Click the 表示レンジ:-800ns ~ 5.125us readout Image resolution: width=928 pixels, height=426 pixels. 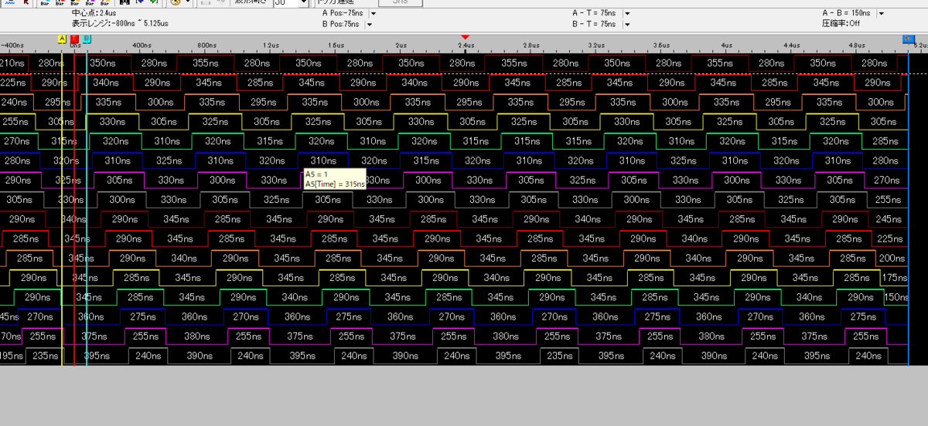pyautogui.click(x=120, y=24)
